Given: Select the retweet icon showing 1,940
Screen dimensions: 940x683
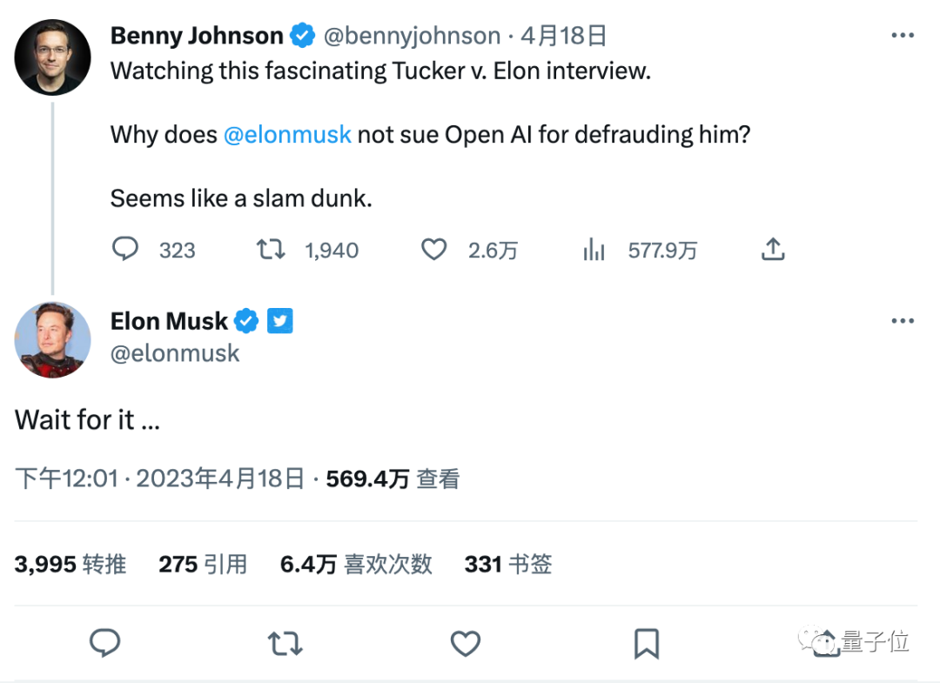Looking at the screenshot, I should [271, 249].
